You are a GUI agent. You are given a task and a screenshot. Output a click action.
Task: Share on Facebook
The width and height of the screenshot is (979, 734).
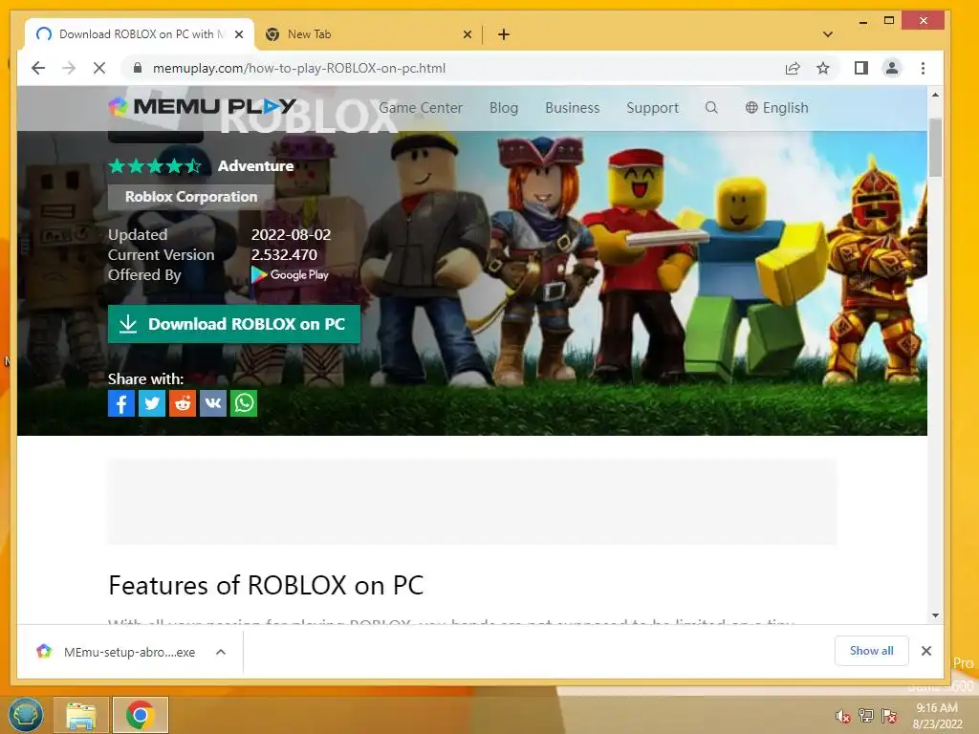tap(121, 403)
